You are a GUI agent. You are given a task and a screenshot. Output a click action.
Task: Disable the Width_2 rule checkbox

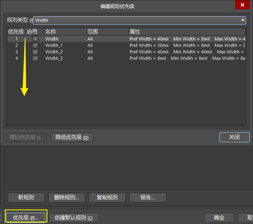pyautogui.click(x=35, y=52)
